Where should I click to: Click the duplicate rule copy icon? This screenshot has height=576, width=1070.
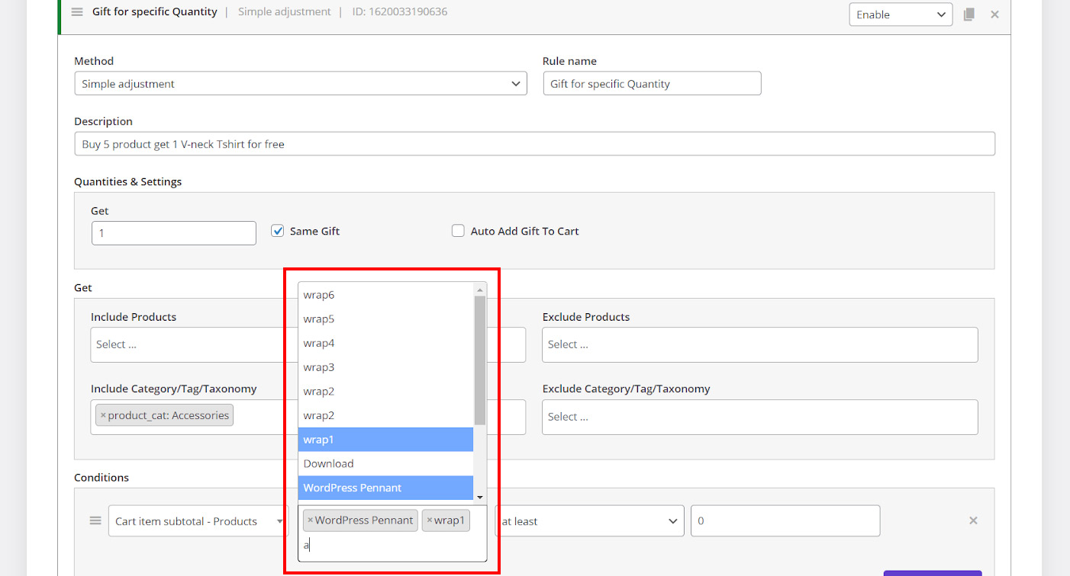pos(969,14)
